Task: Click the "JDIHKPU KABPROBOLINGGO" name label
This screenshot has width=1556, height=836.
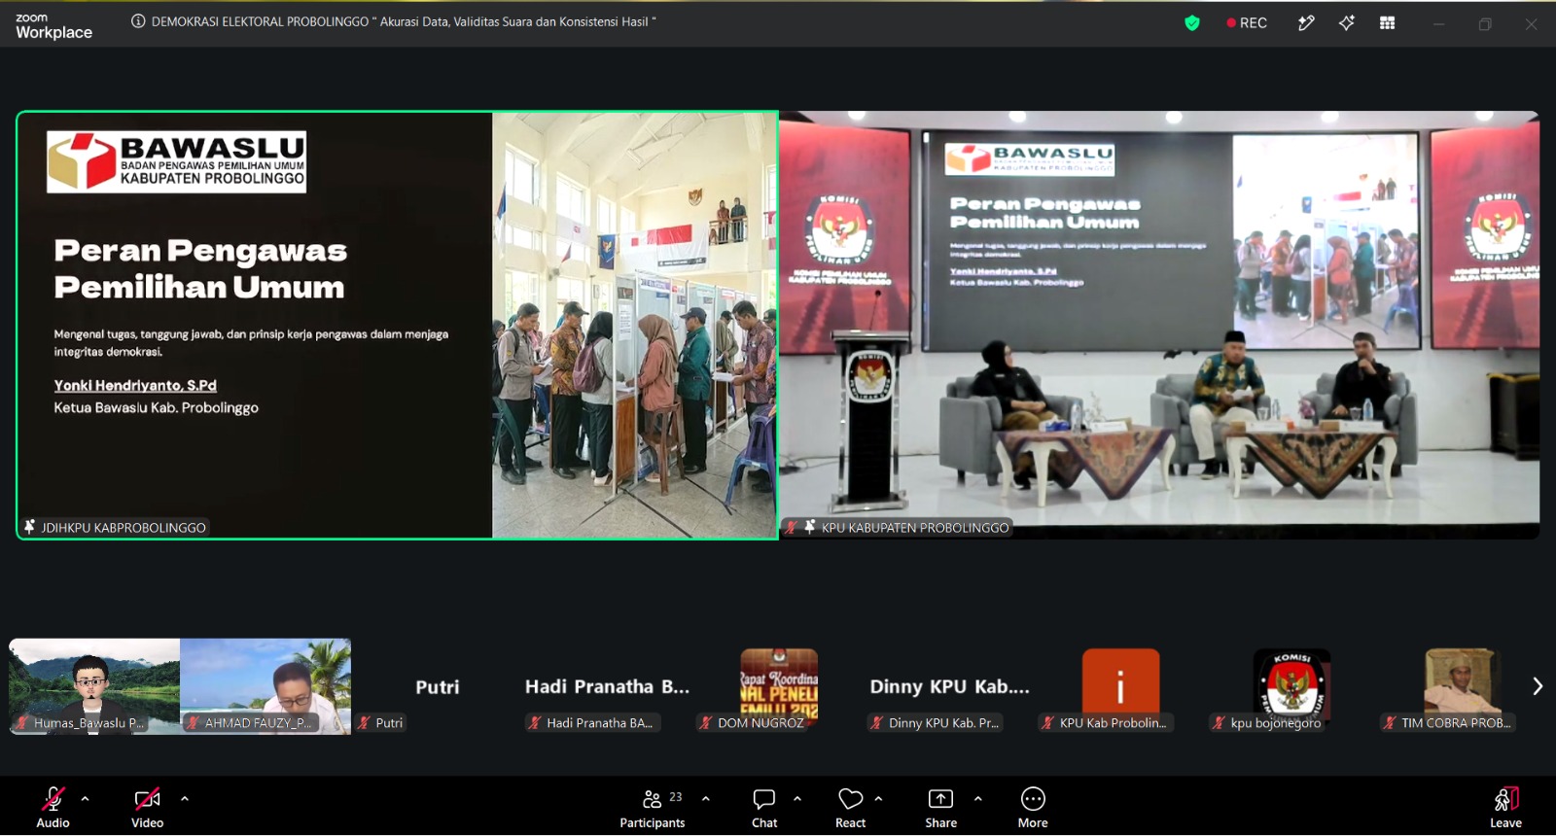Action: (124, 528)
